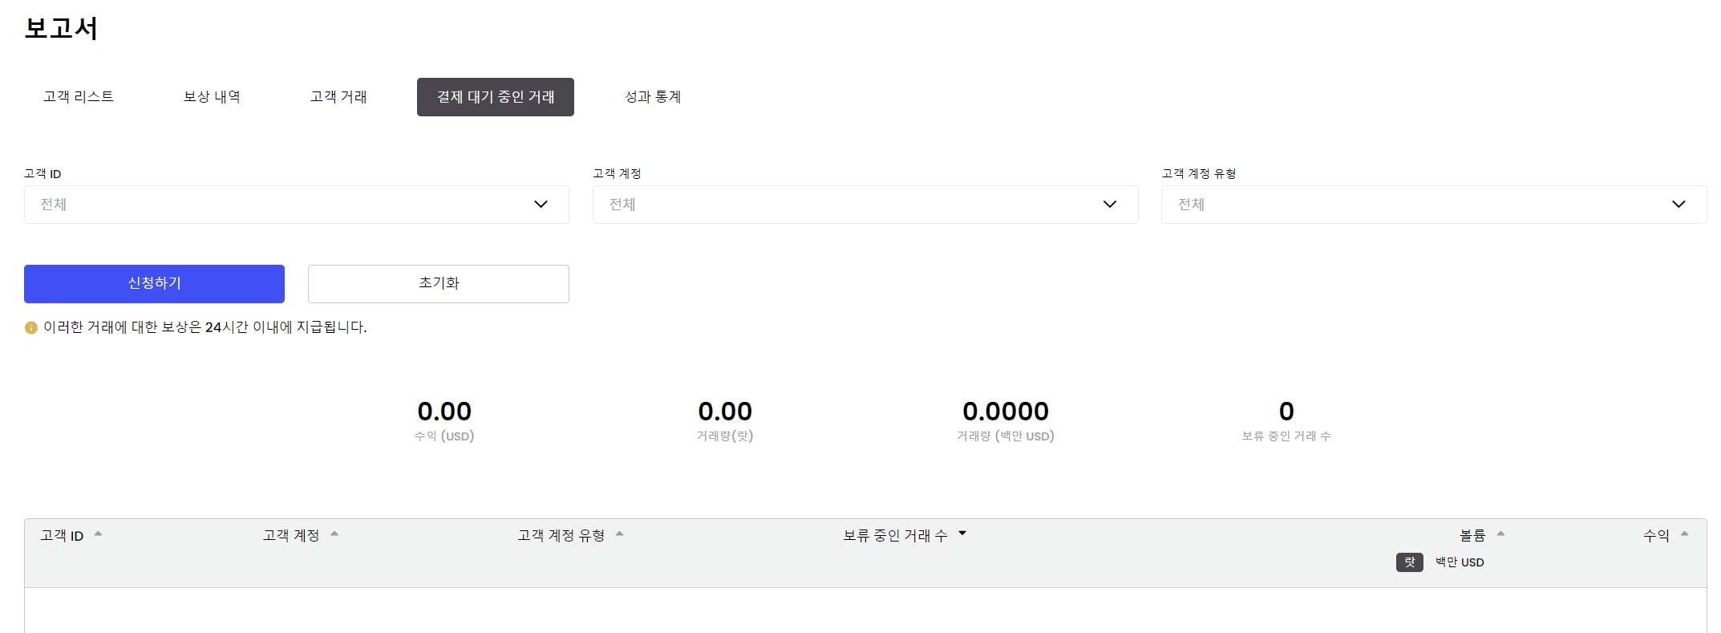
Task: Click the 24시간 이내 보상 notice text
Action: (x=205, y=327)
